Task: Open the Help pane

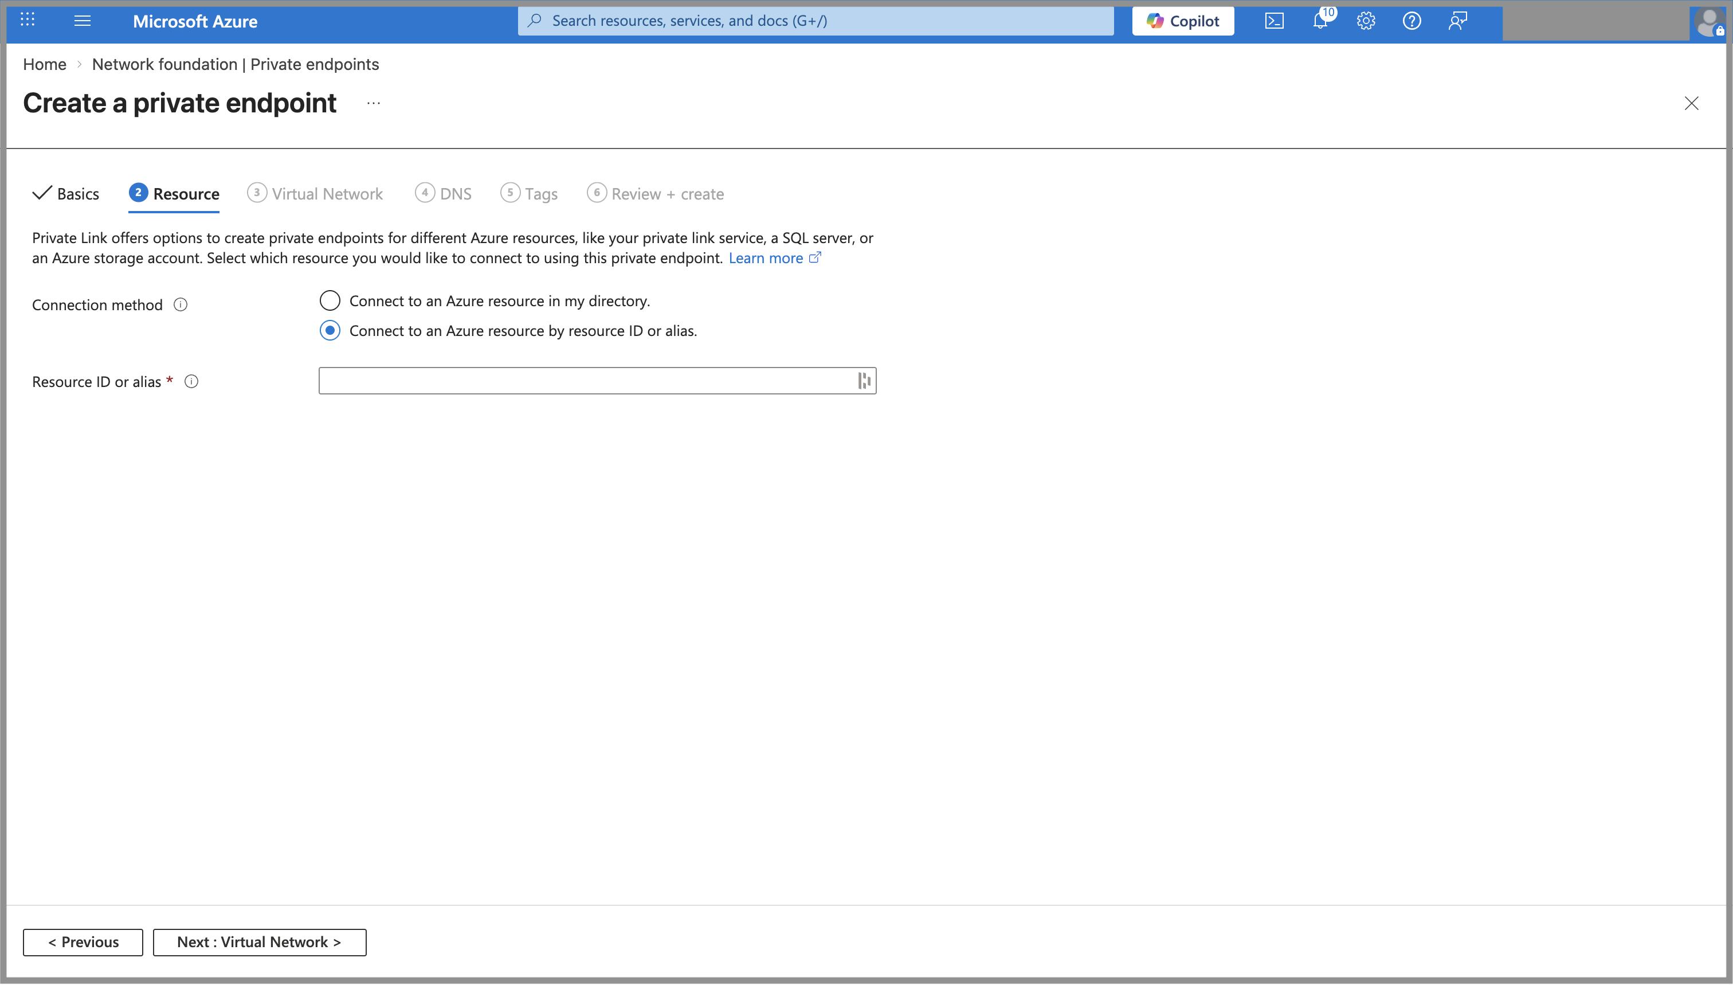Action: pyautogui.click(x=1412, y=20)
